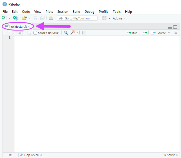Open the Session menu
This screenshot has width=181, height=158.
pyautogui.click(x=63, y=12)
